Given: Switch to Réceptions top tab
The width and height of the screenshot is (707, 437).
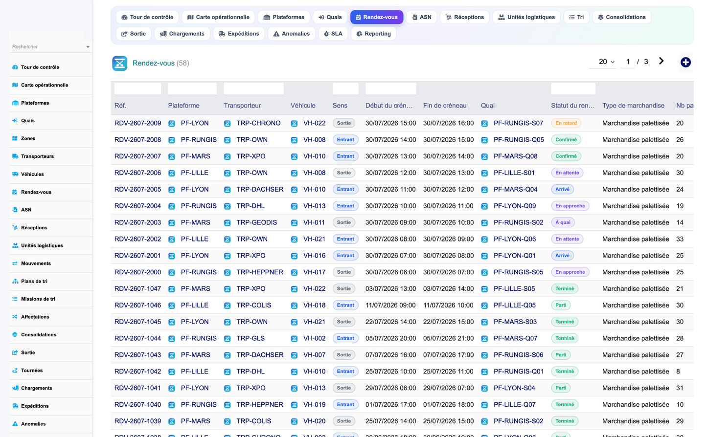Looking at the screenshot, I should [x=465, y=17].
